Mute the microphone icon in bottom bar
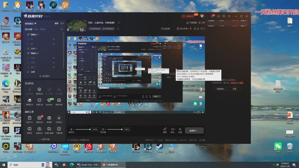The image size is (299, 168). click(71, 129)
